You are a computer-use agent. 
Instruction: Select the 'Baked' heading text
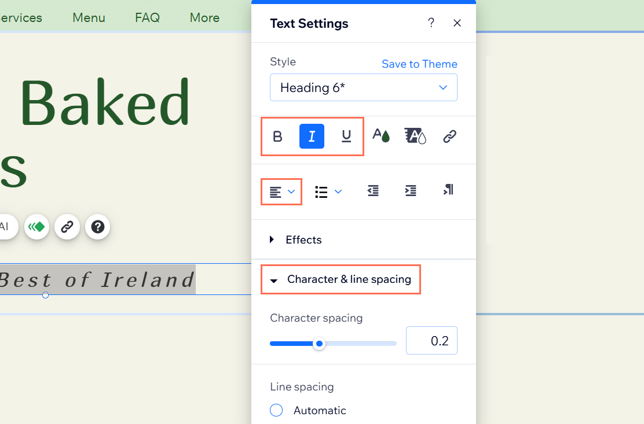(105, 102)
